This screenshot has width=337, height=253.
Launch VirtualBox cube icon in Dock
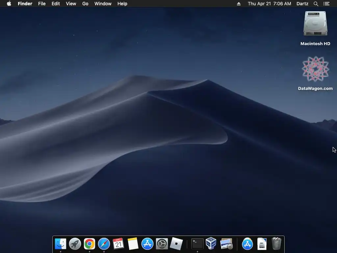click(211, 243)
